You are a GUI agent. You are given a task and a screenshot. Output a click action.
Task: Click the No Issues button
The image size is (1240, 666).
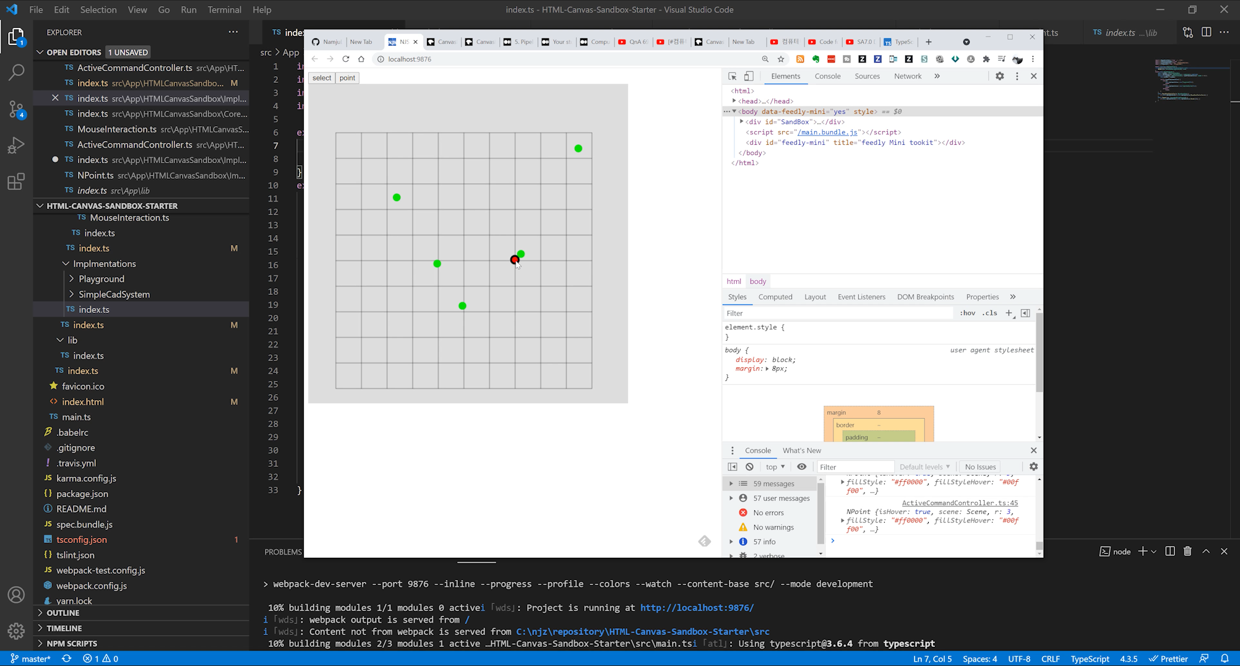click(981, 467)
